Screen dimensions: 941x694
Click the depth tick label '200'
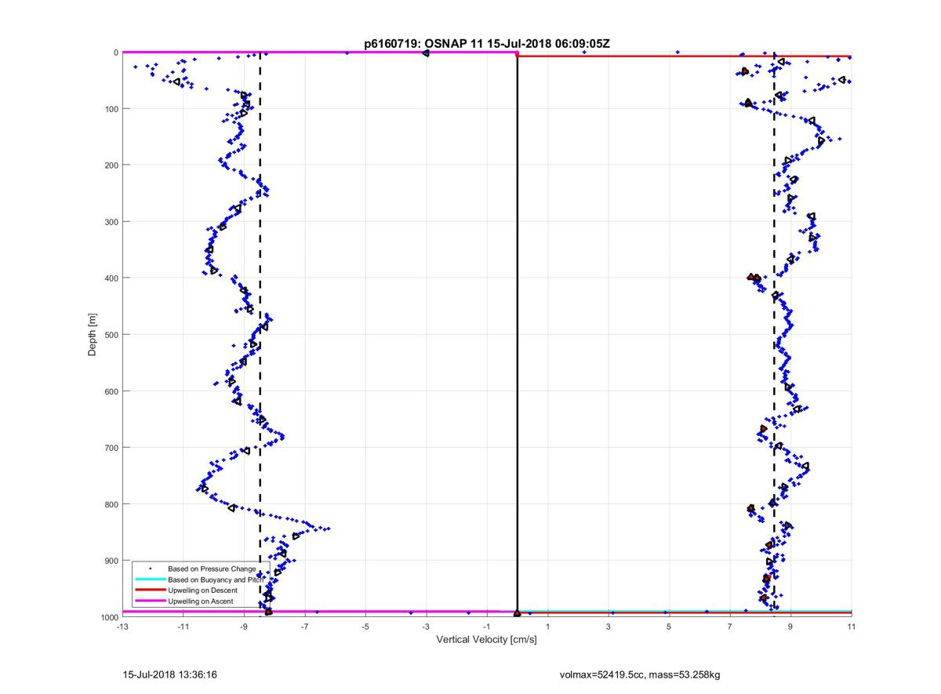pos(111,165)
